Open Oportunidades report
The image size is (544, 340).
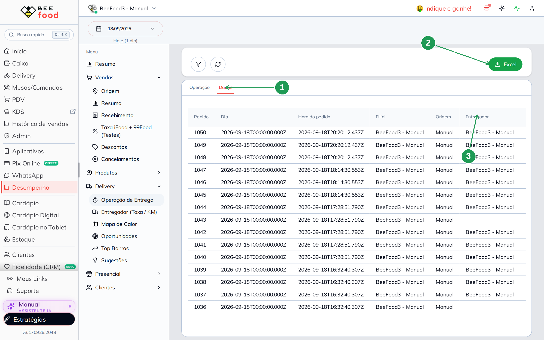(x=127, y=236)
